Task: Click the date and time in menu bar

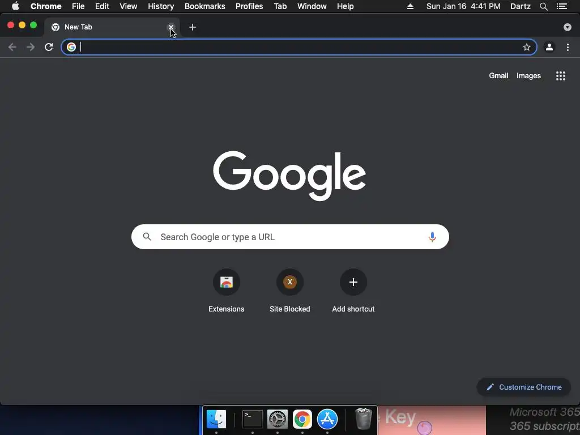Action: tap(463, 6)
